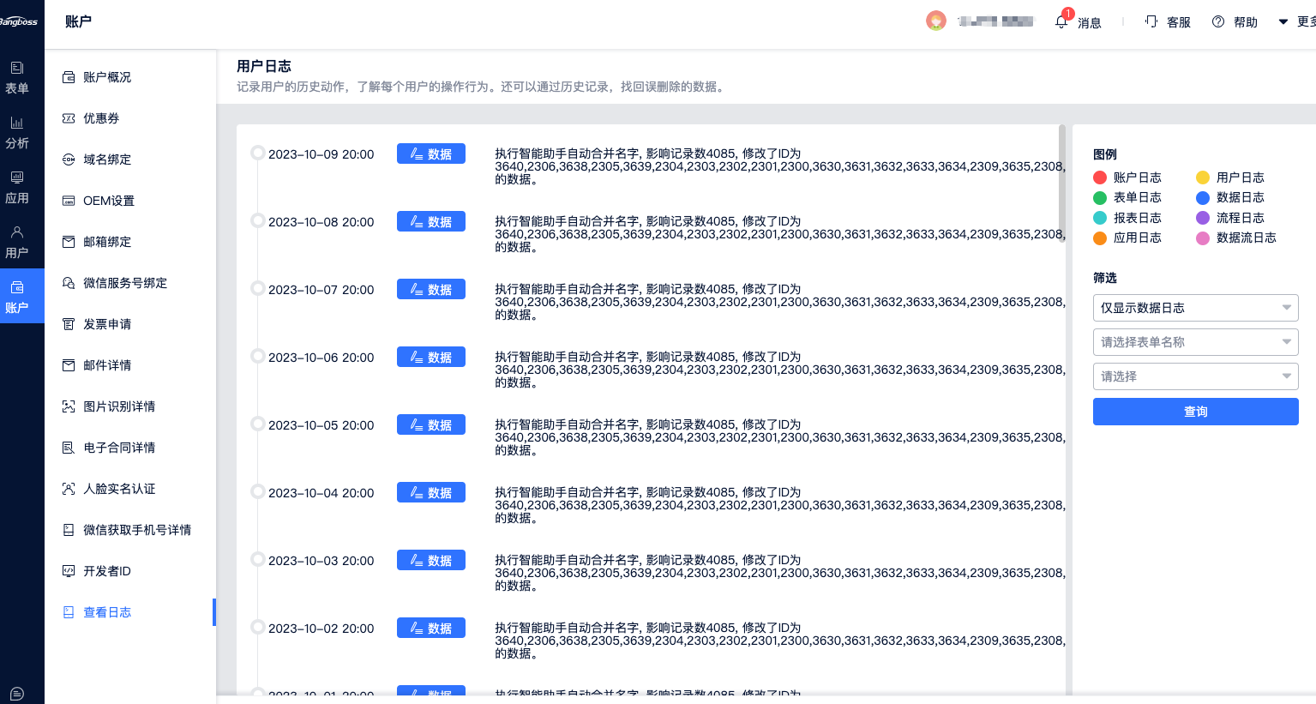
Task: Click chat bubble icon at bottom left
Action: tap(17, 694)
